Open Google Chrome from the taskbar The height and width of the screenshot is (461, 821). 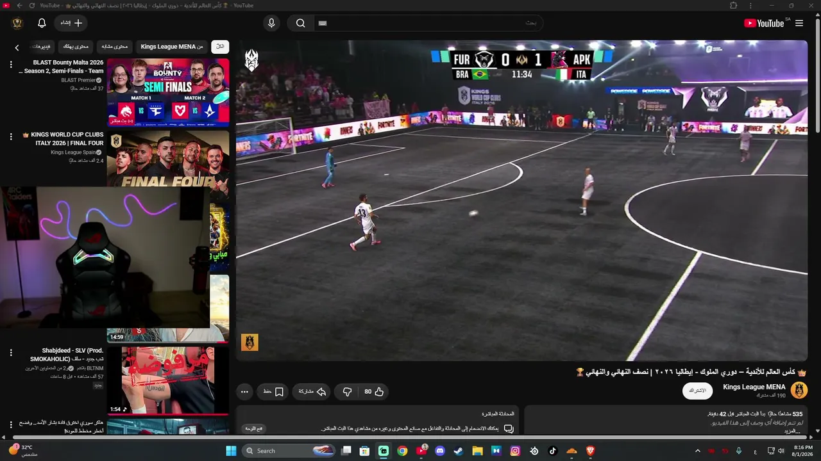click(402, 451)
